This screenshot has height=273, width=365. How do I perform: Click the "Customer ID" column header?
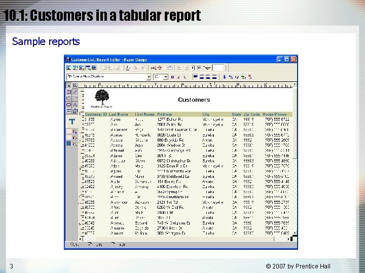[x=96, y=114]
